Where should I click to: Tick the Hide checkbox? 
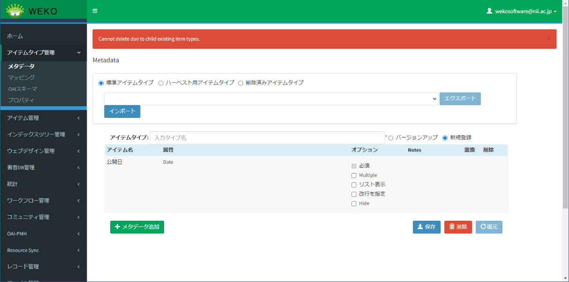(354, 203)
